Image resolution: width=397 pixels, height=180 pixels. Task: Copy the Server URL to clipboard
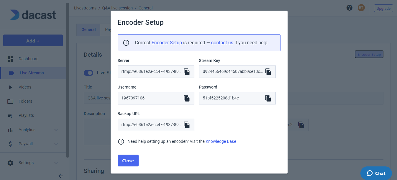(x=187, y=72)
